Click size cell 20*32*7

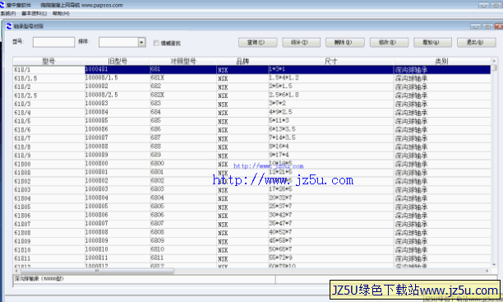[x=330, y=198]
